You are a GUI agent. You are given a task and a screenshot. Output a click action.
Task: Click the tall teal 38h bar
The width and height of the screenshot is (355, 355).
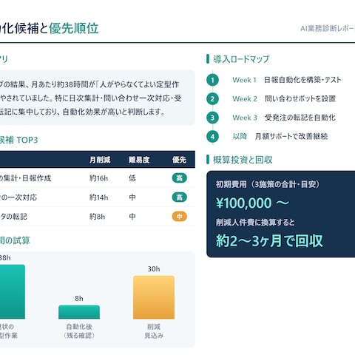[13, 292]
